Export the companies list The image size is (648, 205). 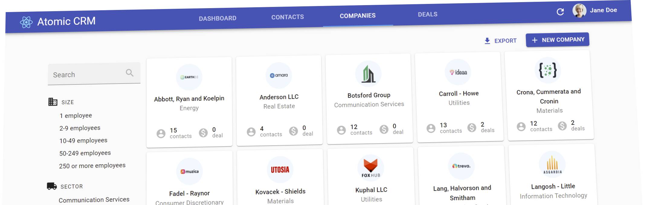pyautogui.click(x=500, y=41)
